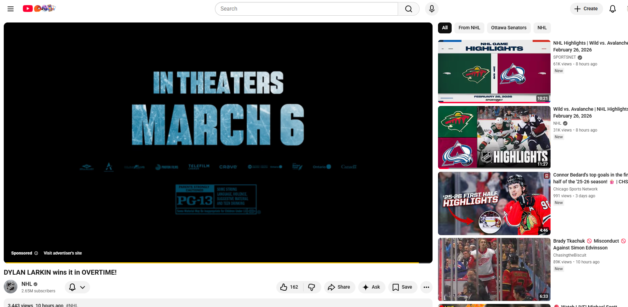The width and height of the screenshot is (628, 307).
Task: Open the notifications bell in header
Action: pos(612,9)
